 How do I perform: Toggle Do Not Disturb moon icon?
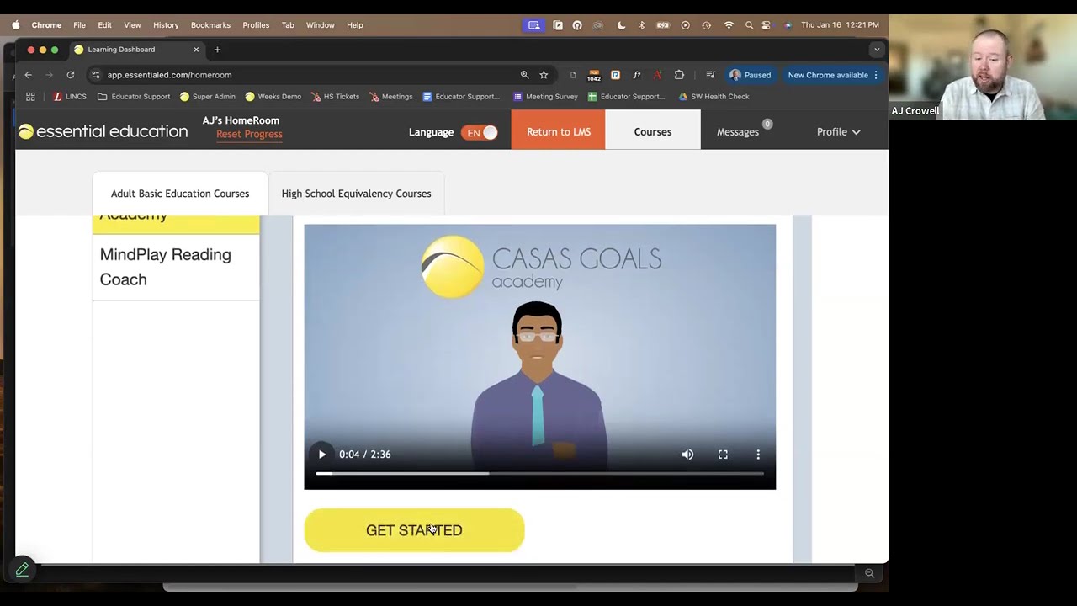pos(621,25)
